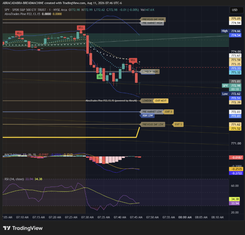The width and height of the screenshot is (245, 235).
Task: Click the blue 774.54 price tag
Action: 235,35
